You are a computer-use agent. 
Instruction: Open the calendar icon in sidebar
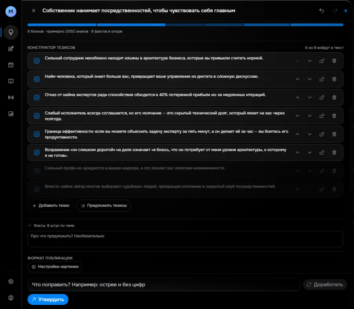11,65
